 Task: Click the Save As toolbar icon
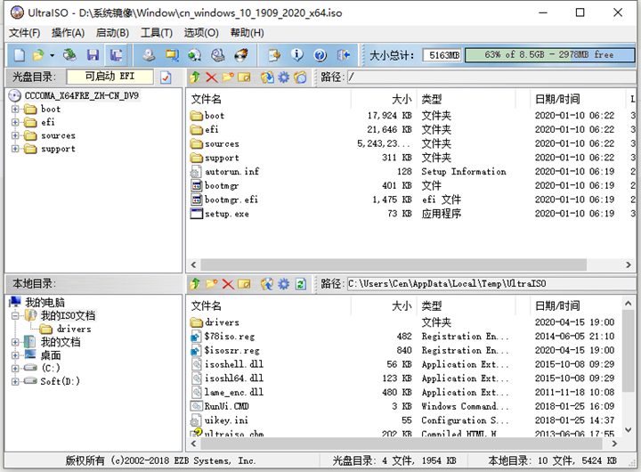(116, 55)
